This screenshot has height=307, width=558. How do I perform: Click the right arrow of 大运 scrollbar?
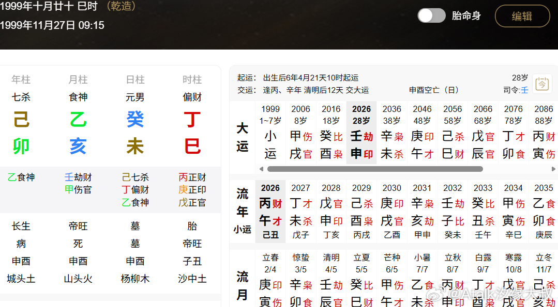pos(554,169)
